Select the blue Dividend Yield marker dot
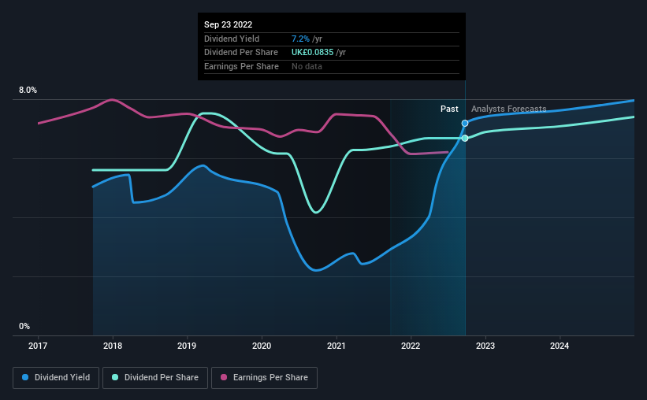The height and width of the screenshot is (400, 647). coord(465,124)
